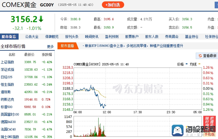The image size is (218, 139).
Task: Open the 上证指数 link
Action: click(8, 62)
